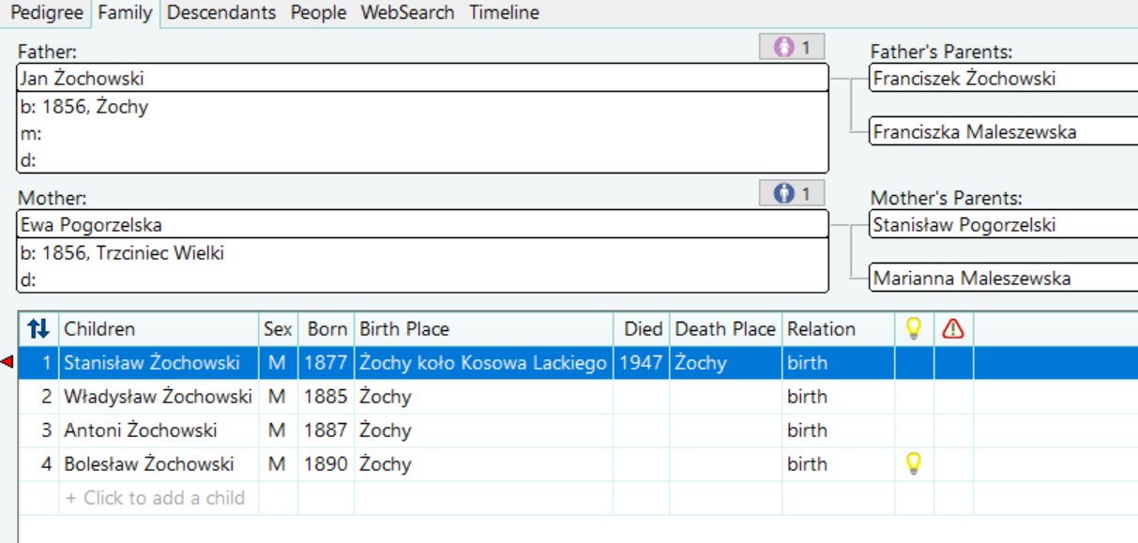Open the Timeline tab
This screenshot has width=1138, height=543.
click(x=504, y=13)
